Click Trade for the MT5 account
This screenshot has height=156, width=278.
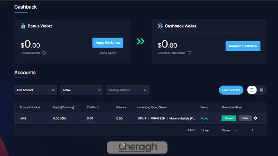point(245,118)
